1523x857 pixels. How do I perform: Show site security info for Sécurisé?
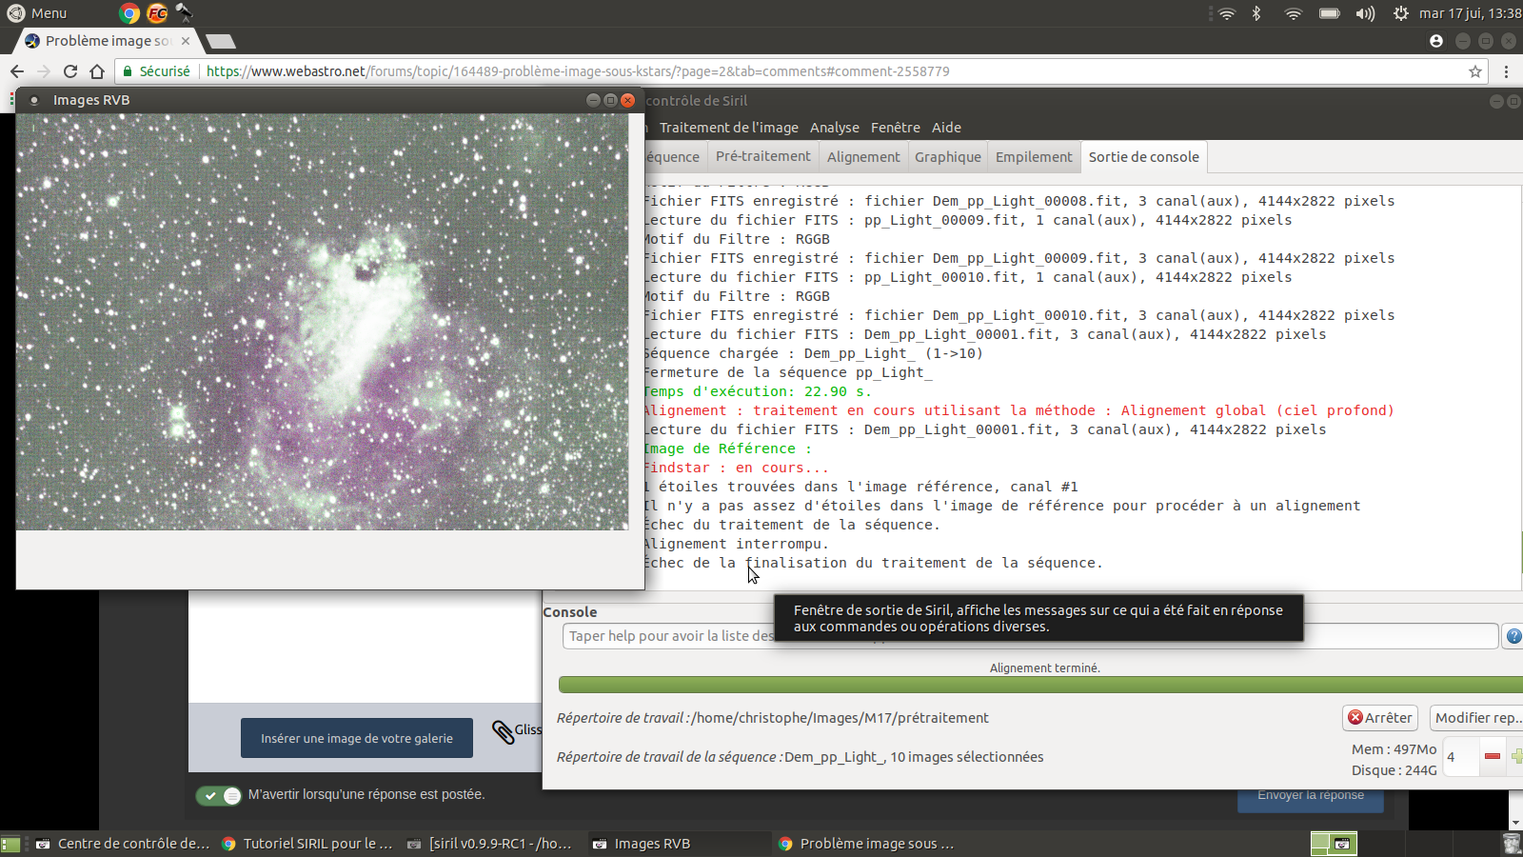tap(156, 71)
